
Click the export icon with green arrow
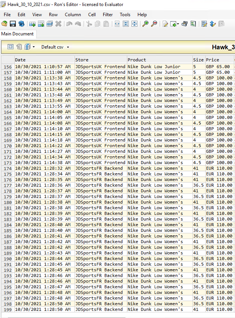173,24
